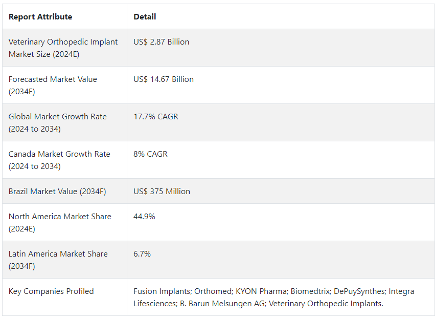Screen dimensions: 435x318
Task: Select the US$ 14.67 Billion value
Action: point(164,79)
